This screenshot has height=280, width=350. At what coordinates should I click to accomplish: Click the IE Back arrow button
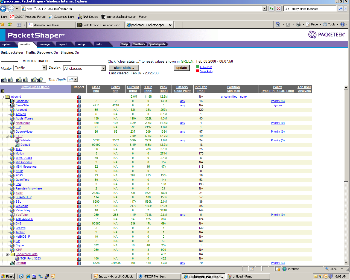point(3,8)
